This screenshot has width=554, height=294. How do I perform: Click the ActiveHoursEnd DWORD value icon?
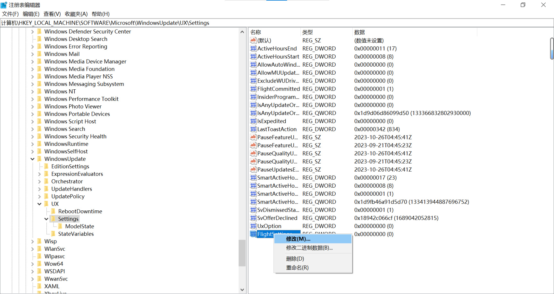(253, 48)
